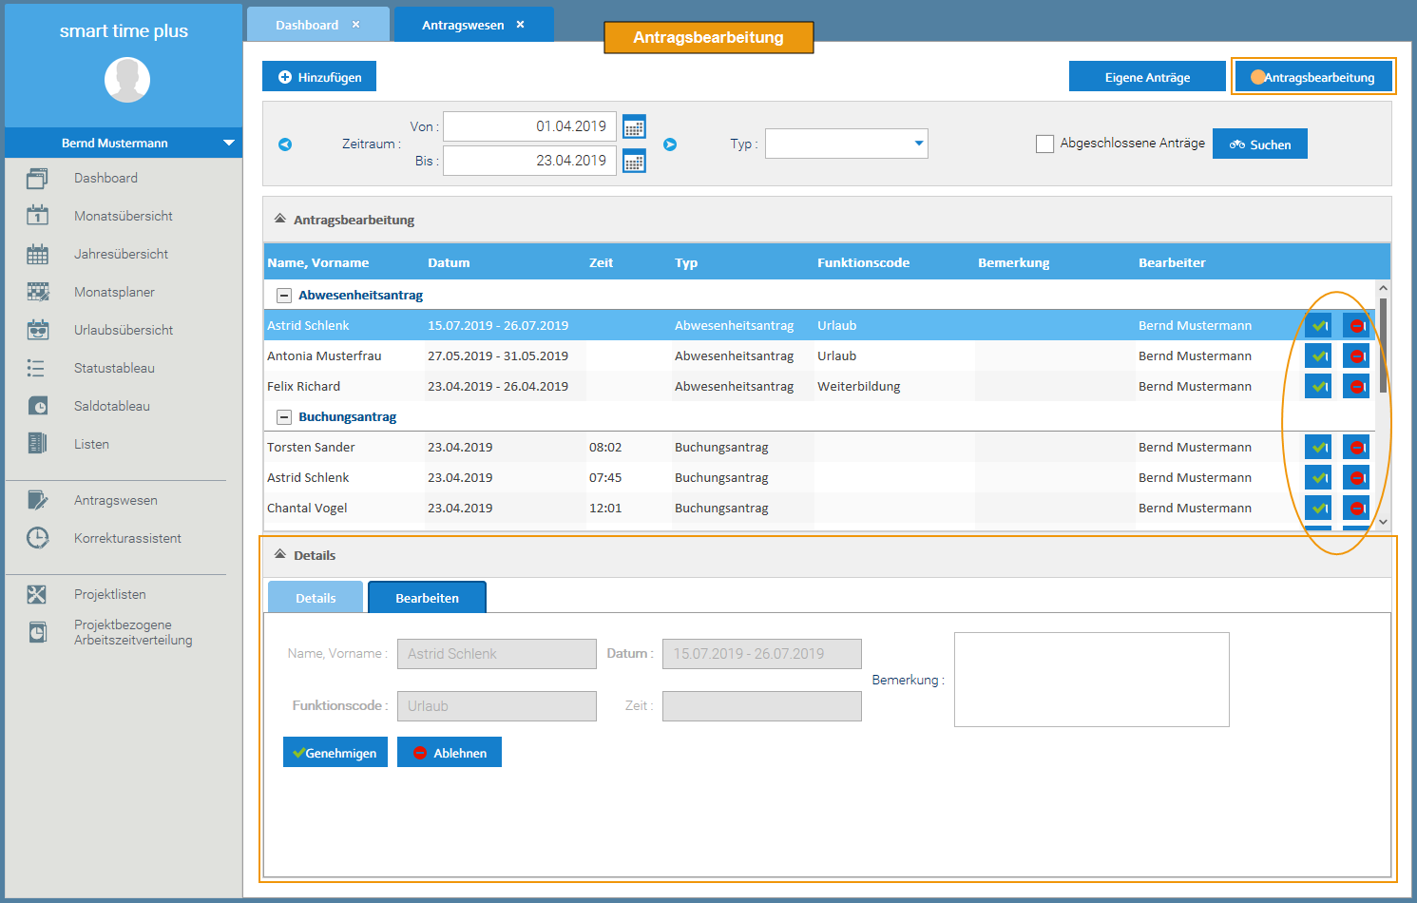Reject Torsten Sander's booking request
Screen dimensions: 1417x903
[1356, 447]
